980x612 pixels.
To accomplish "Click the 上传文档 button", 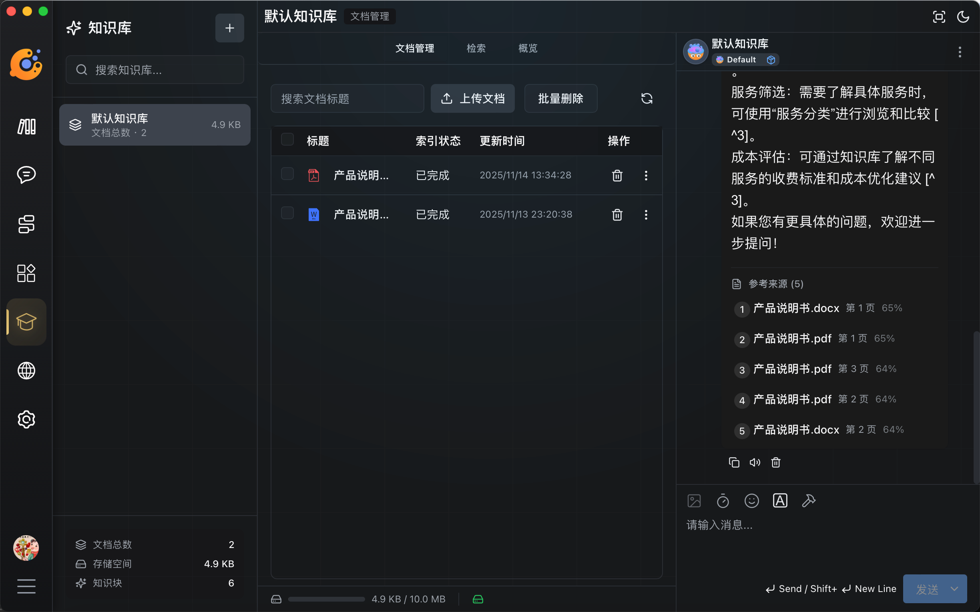I will pos(473,98).
